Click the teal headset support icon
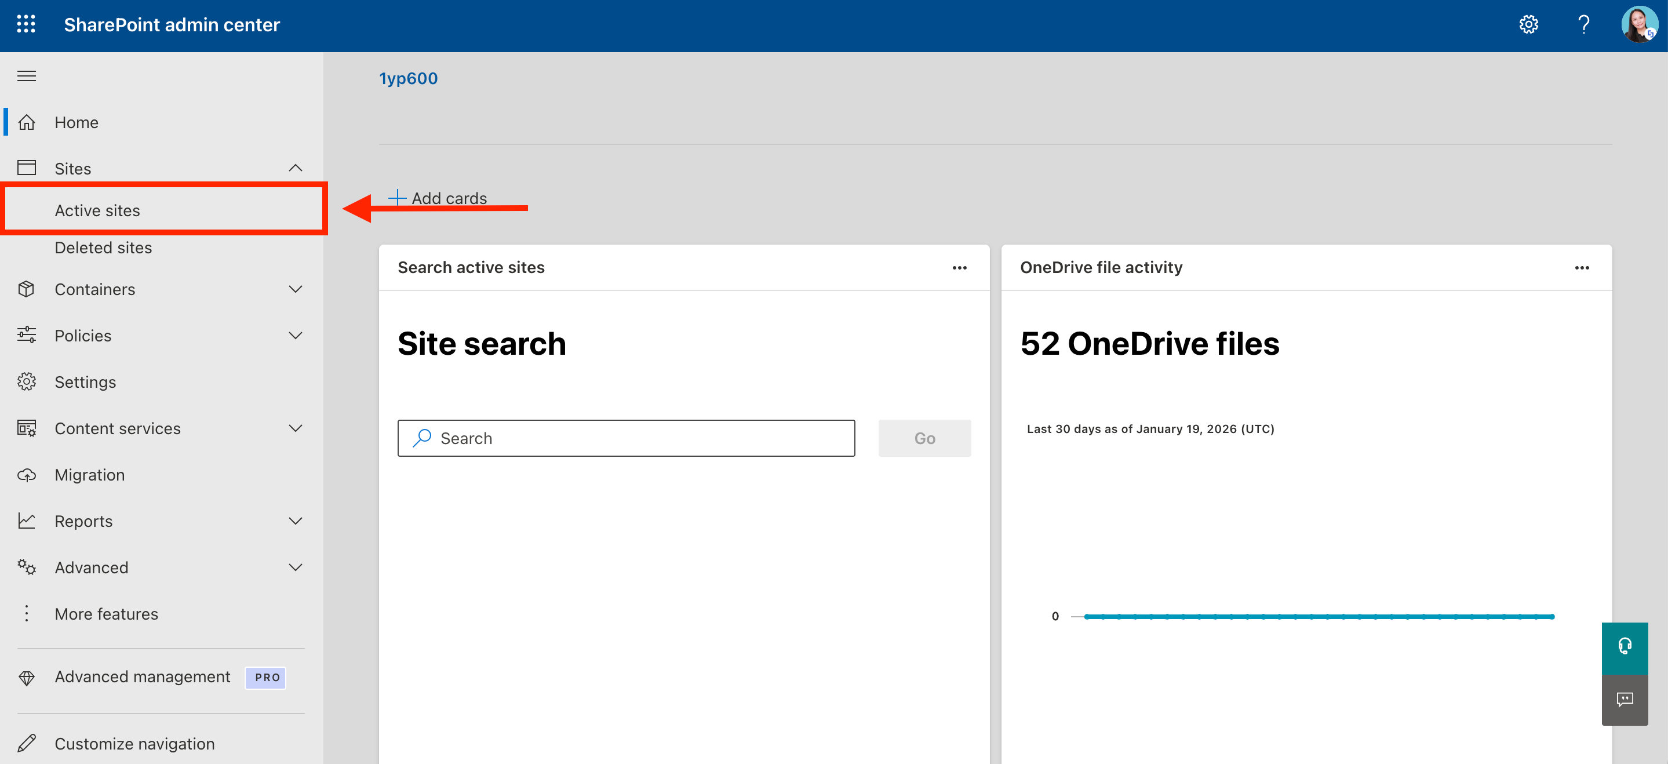1668x764 pixels. [x=1624, y=647]
